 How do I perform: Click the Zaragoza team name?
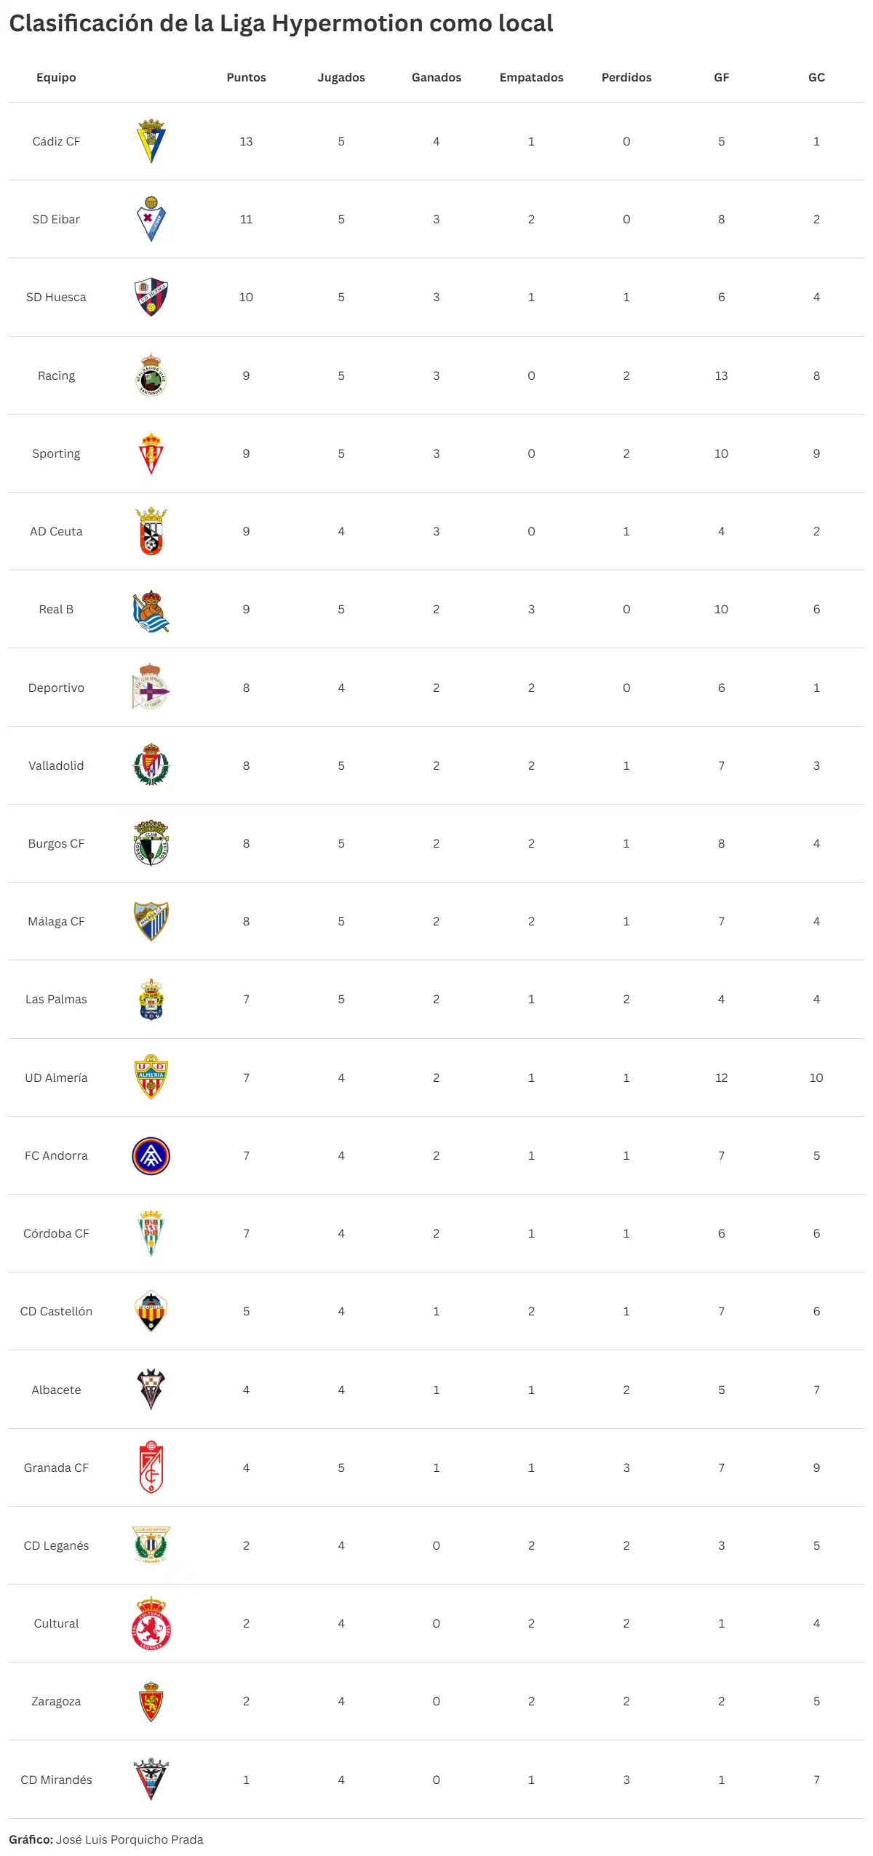[56, 1701]
